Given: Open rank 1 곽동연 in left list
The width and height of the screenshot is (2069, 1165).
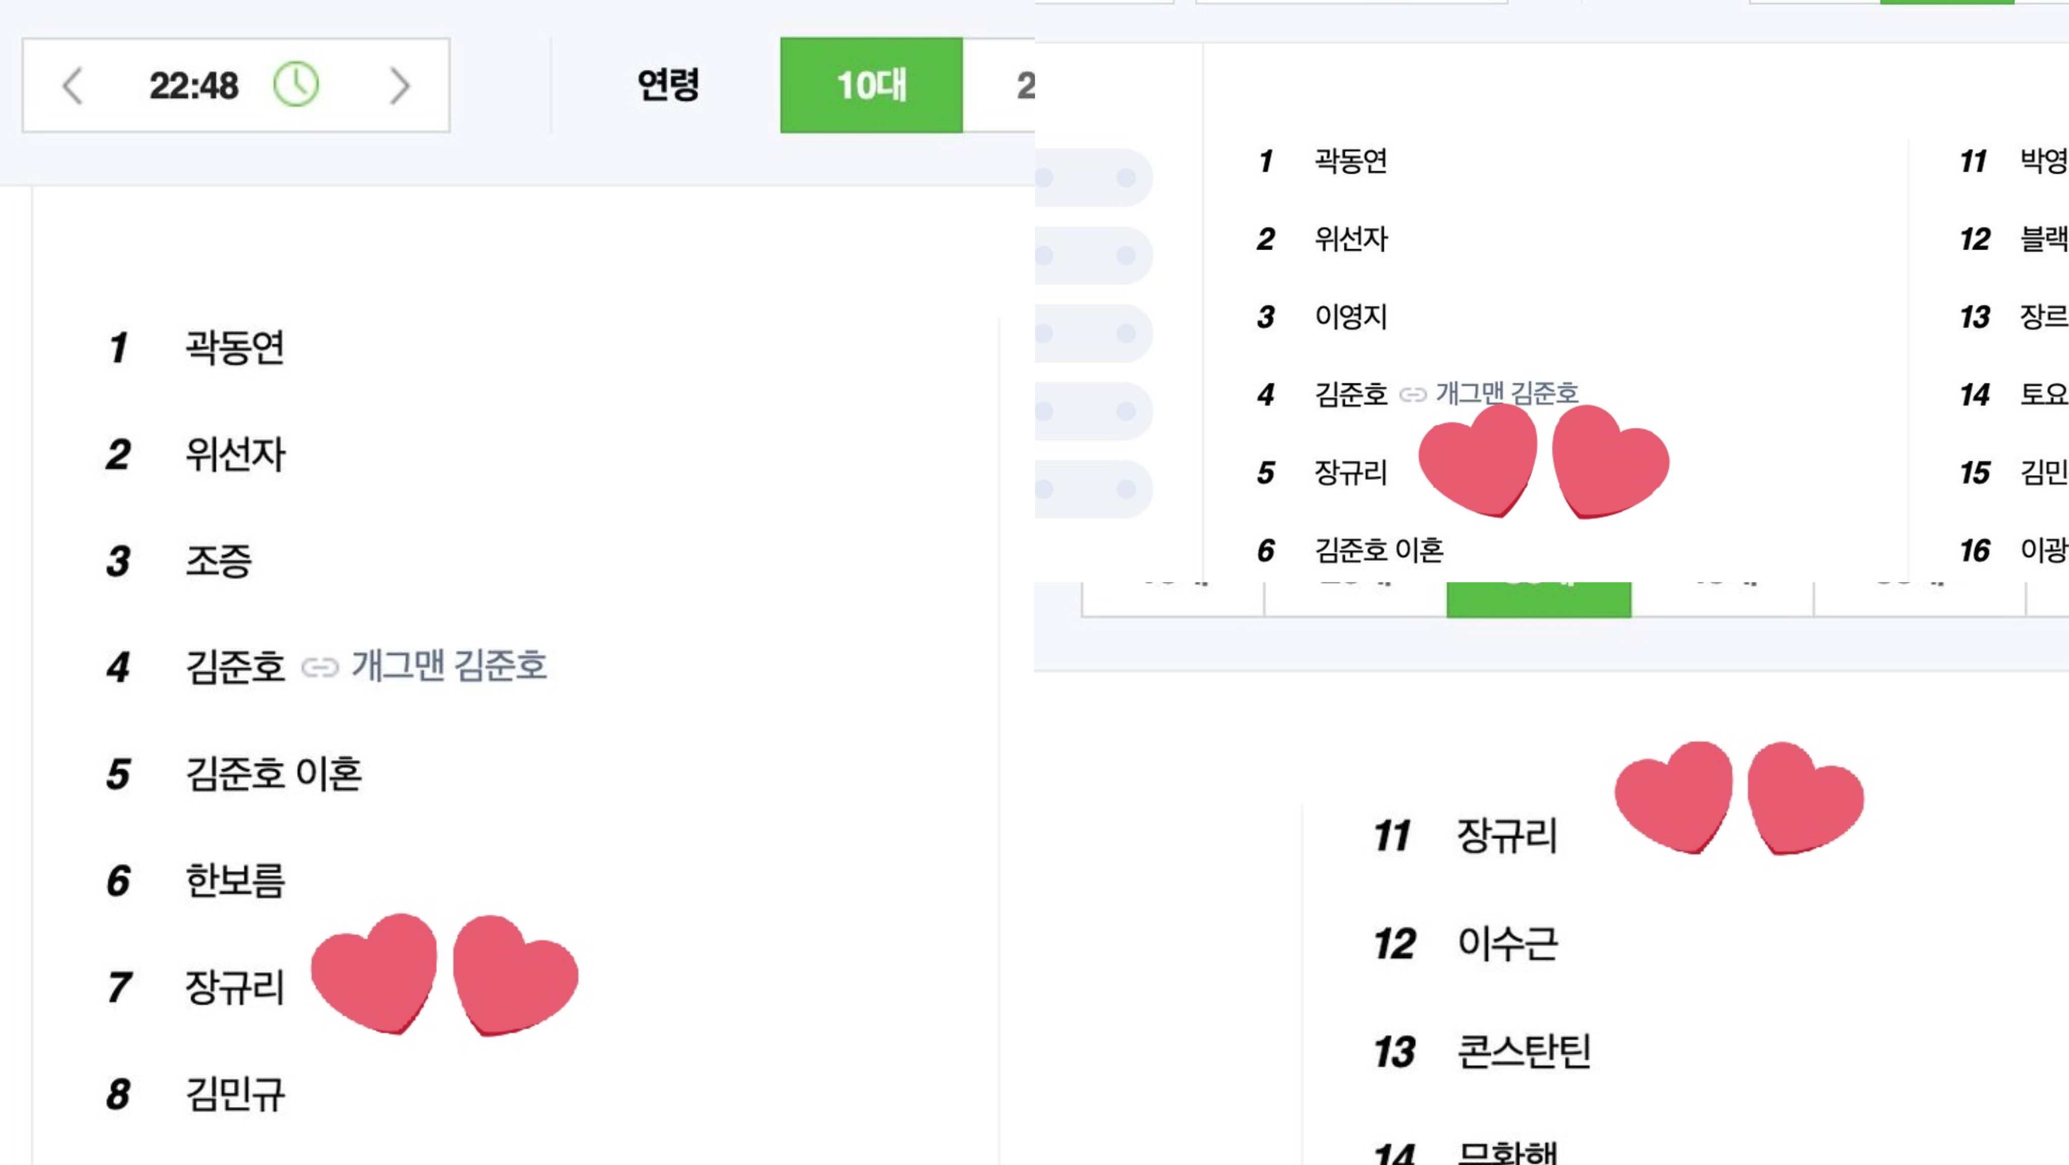Looking at the screenshot, I should pos(234,348).
